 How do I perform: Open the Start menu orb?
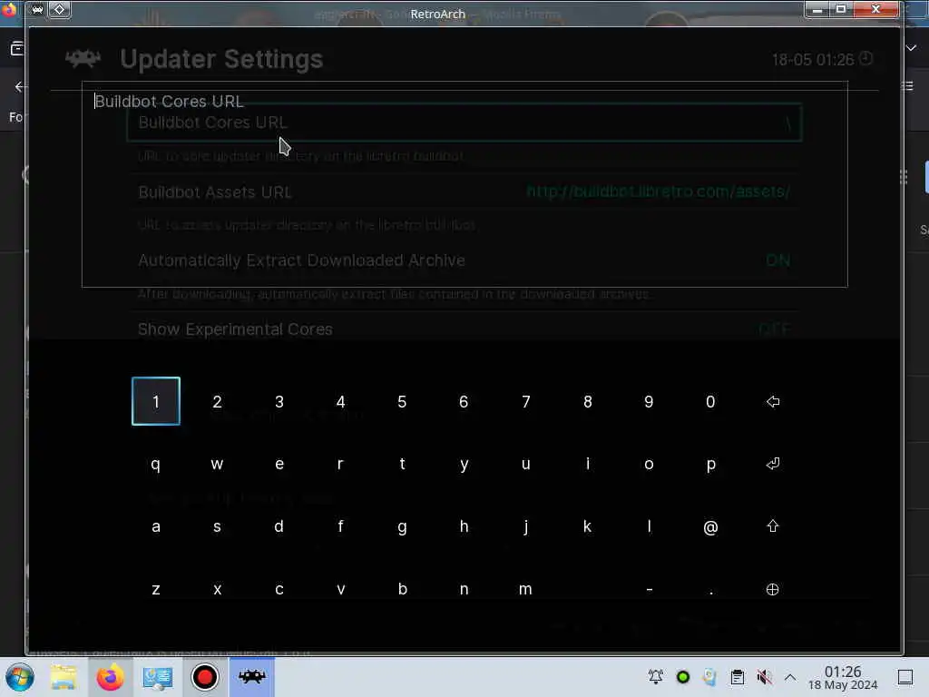(20, 677)
